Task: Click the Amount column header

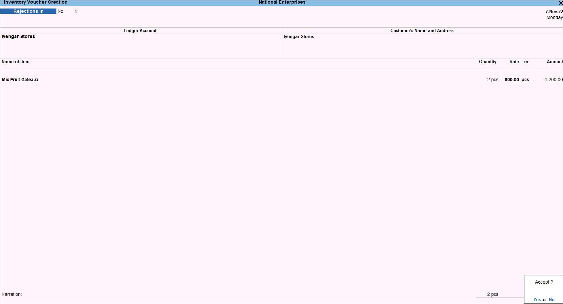Action: [554, 62]
